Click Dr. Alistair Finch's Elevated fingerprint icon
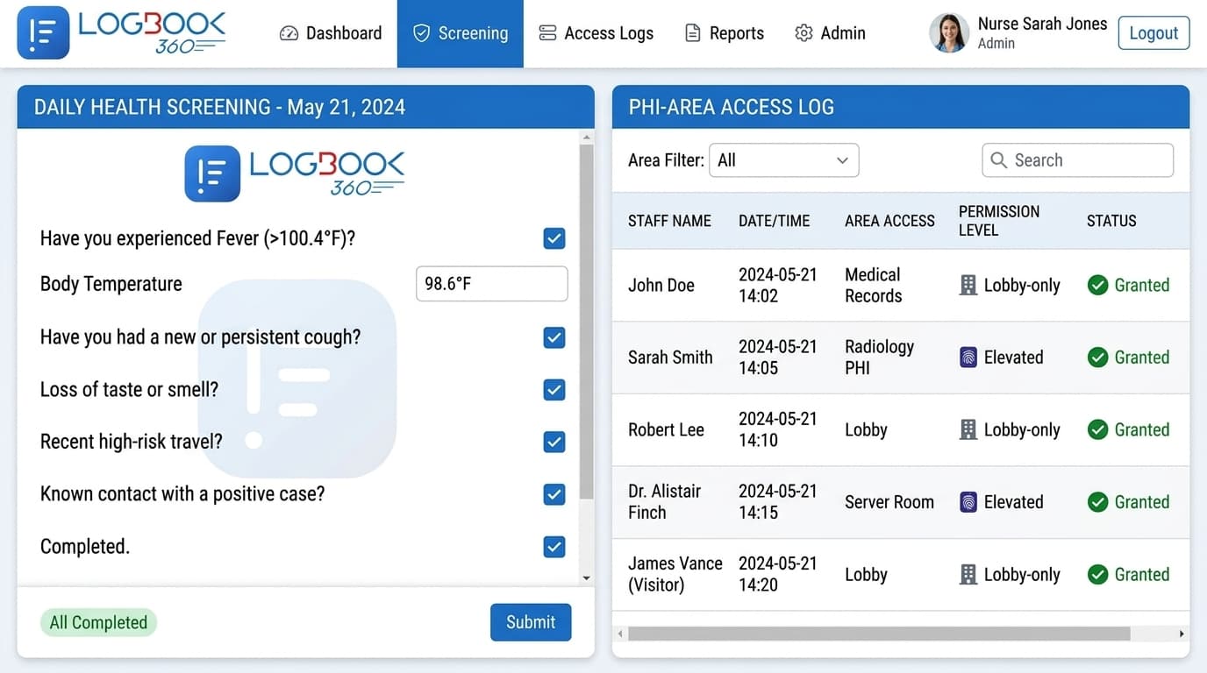1207x673 pixels. tap(968, 502)
